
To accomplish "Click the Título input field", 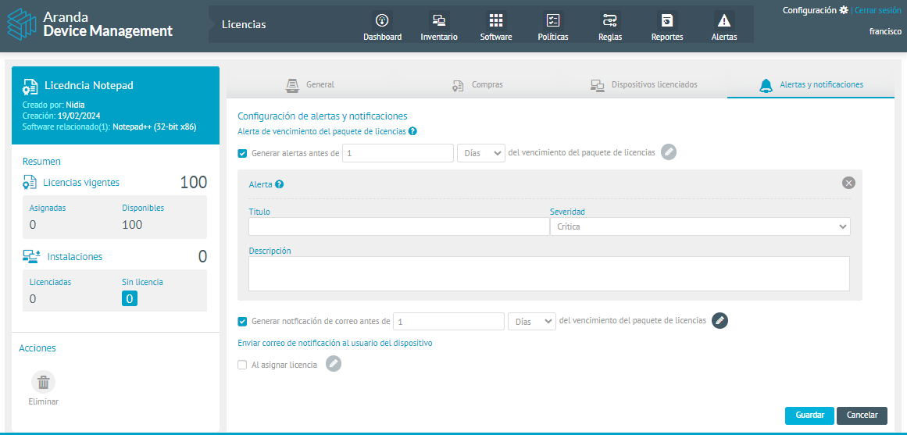I will 399,226.
